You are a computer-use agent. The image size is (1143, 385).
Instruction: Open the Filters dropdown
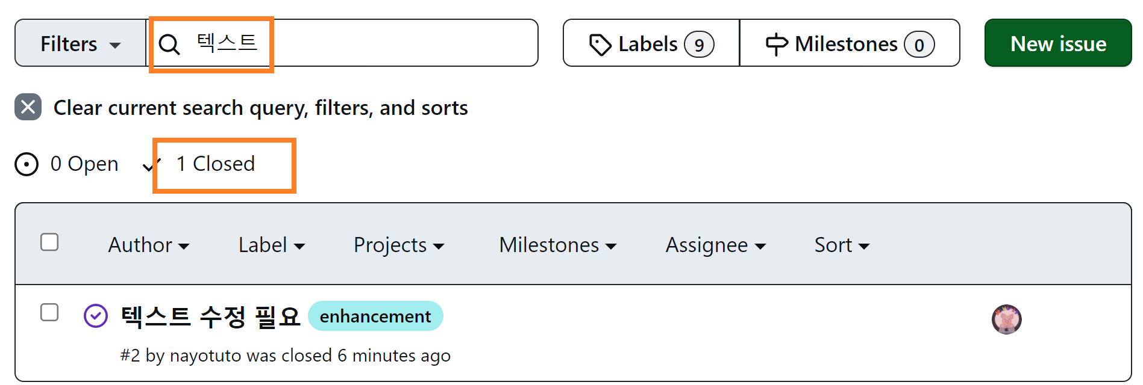click(80, 43)
